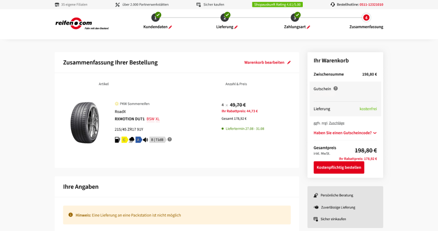Open the Zuschläge link
Image resolution: width=438 pixels, height=231 pixels.
(x=337, y=123)
